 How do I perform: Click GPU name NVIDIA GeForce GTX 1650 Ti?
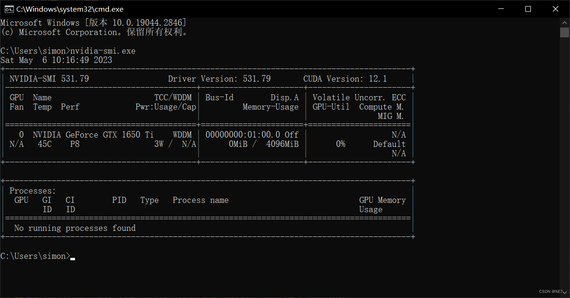pos(93,135)
